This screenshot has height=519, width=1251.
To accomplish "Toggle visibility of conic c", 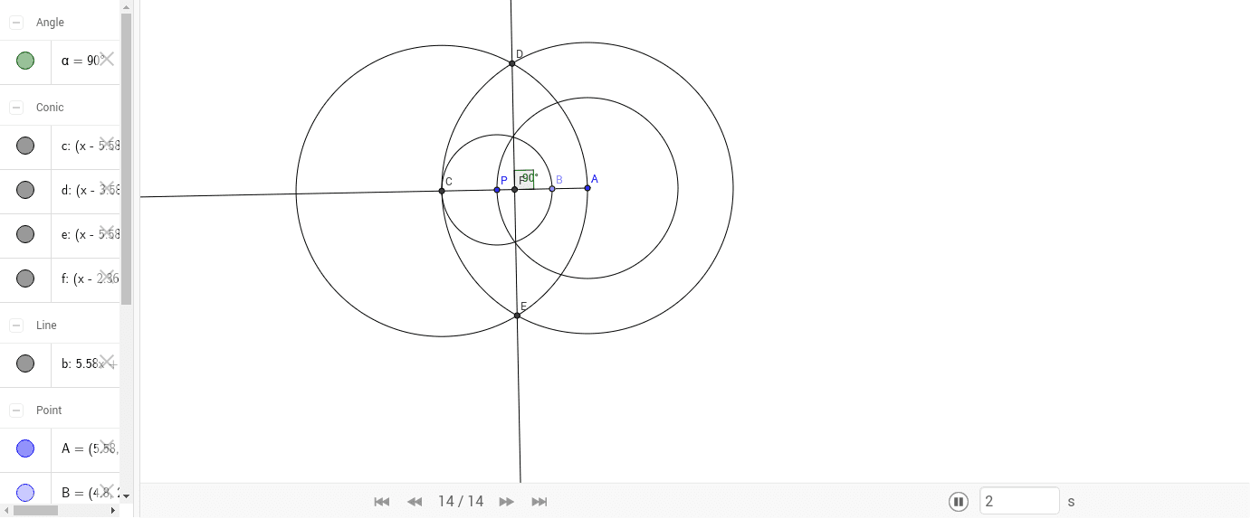I will [x=25, y=146].
